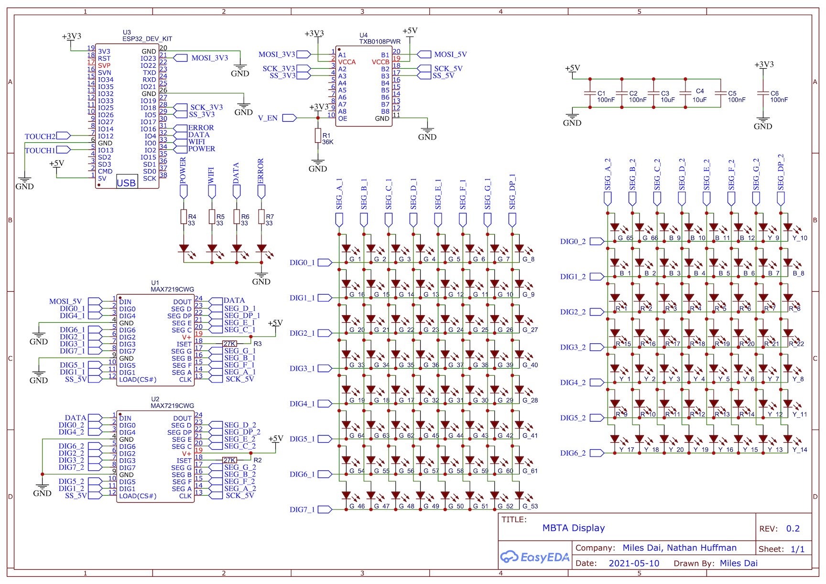This screenshot has width=826, height=584.
Task: Click the GND symbol below capacitor C6
Action: pos(763,123)
